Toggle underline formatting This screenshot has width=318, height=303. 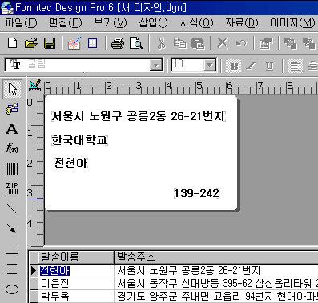[x=270, y=66]
